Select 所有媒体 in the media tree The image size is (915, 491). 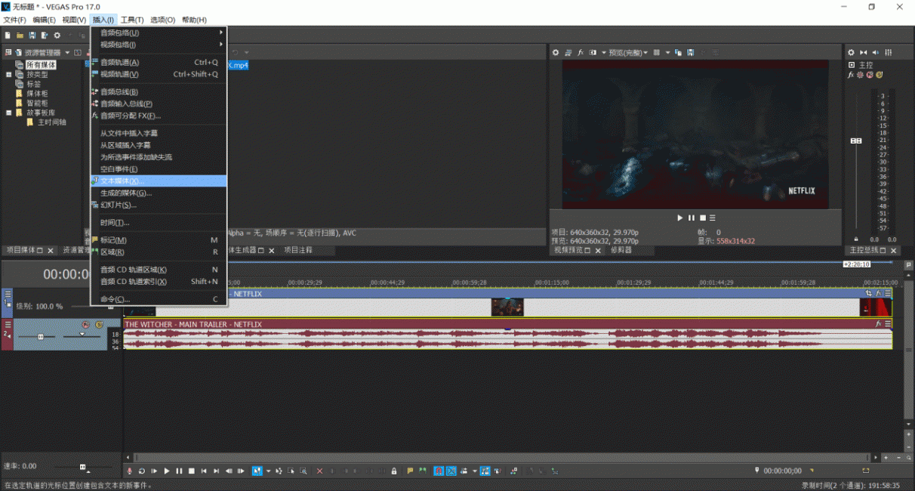point(41,65)
